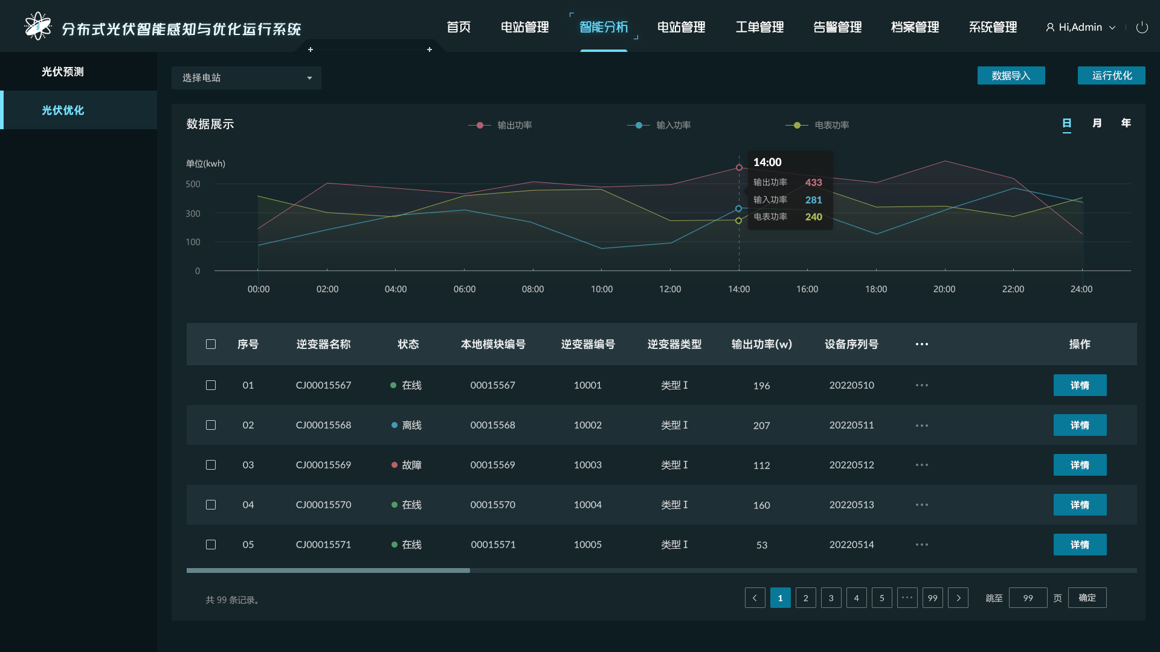The image size is (1160, 652).
Task: Click the 数据导入 button
Action: pyautogui.click(x=1011, y=75)
